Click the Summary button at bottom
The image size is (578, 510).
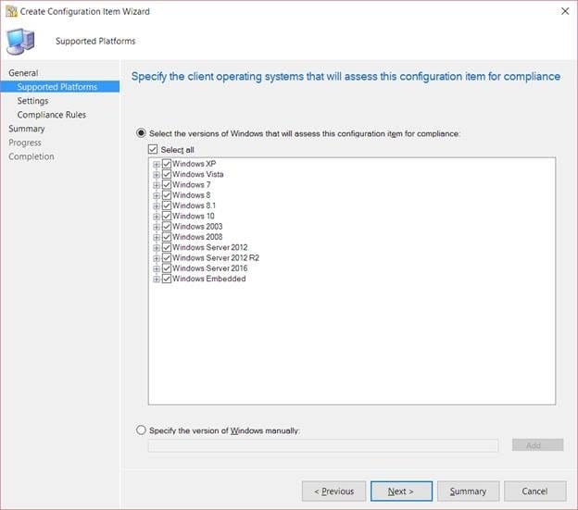pos(468,491)
